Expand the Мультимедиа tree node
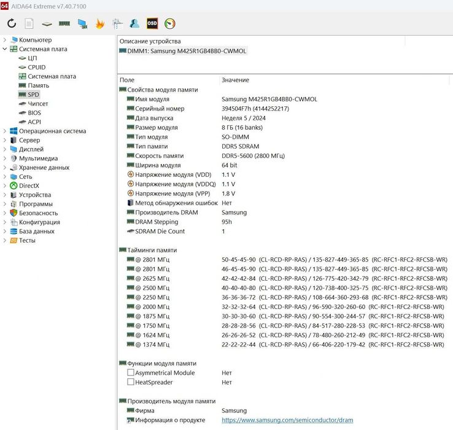Image resolution: width=453 pixels, height=430 pixels. point(5,158)
